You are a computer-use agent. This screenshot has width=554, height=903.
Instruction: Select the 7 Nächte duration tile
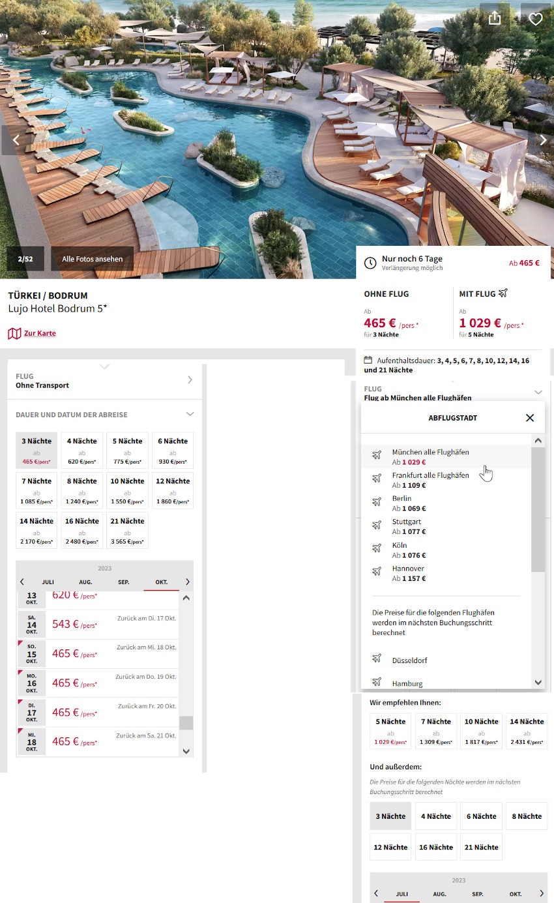tap(36, 490)
